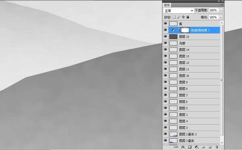The height and width of the screenshot is (150, 242).
Task: Open the layers panel flyout menu
Action: tap(221, 5)
